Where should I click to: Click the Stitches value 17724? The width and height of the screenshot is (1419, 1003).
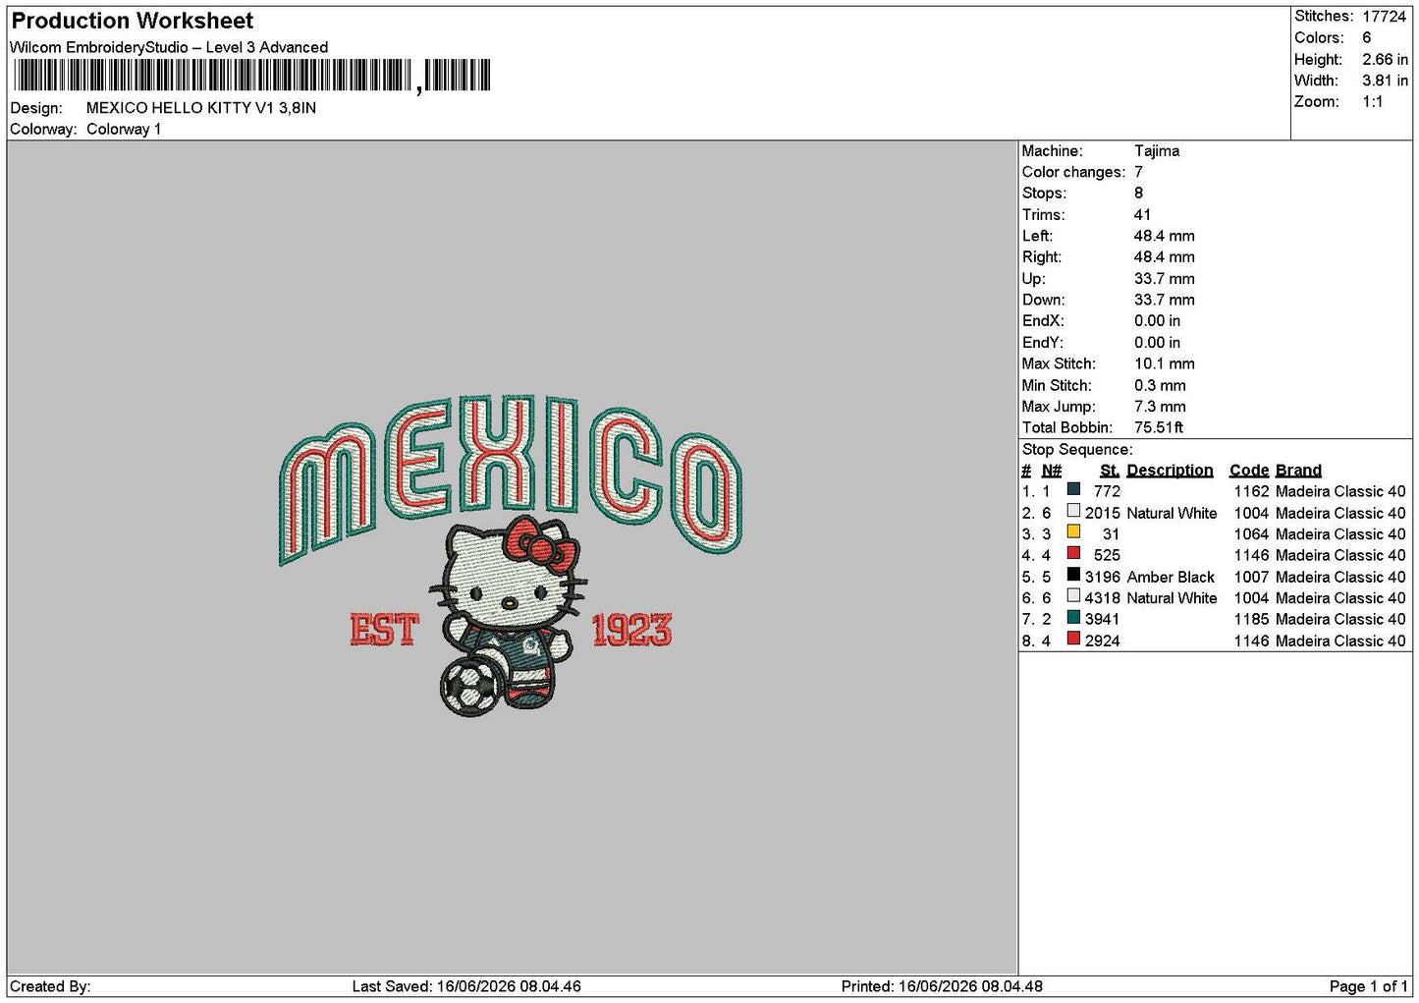[1384, 17]
